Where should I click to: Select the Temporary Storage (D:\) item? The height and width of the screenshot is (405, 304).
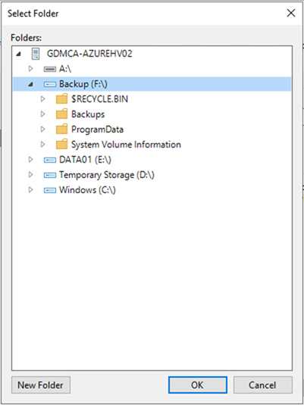point(107,175)
